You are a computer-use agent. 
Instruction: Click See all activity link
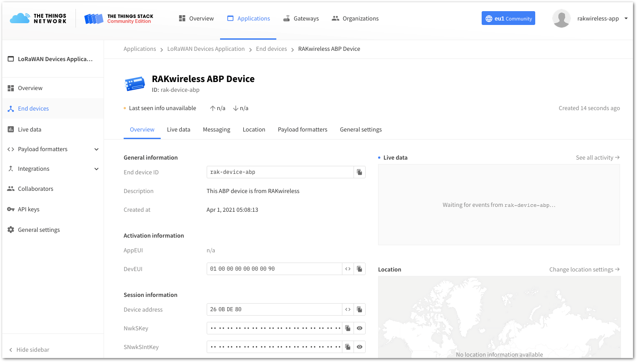[598, 157]
